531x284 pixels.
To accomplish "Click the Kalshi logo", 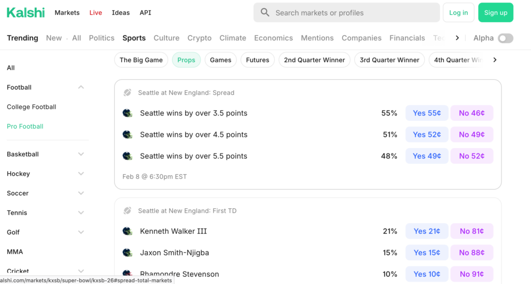I will click(26, 12).
